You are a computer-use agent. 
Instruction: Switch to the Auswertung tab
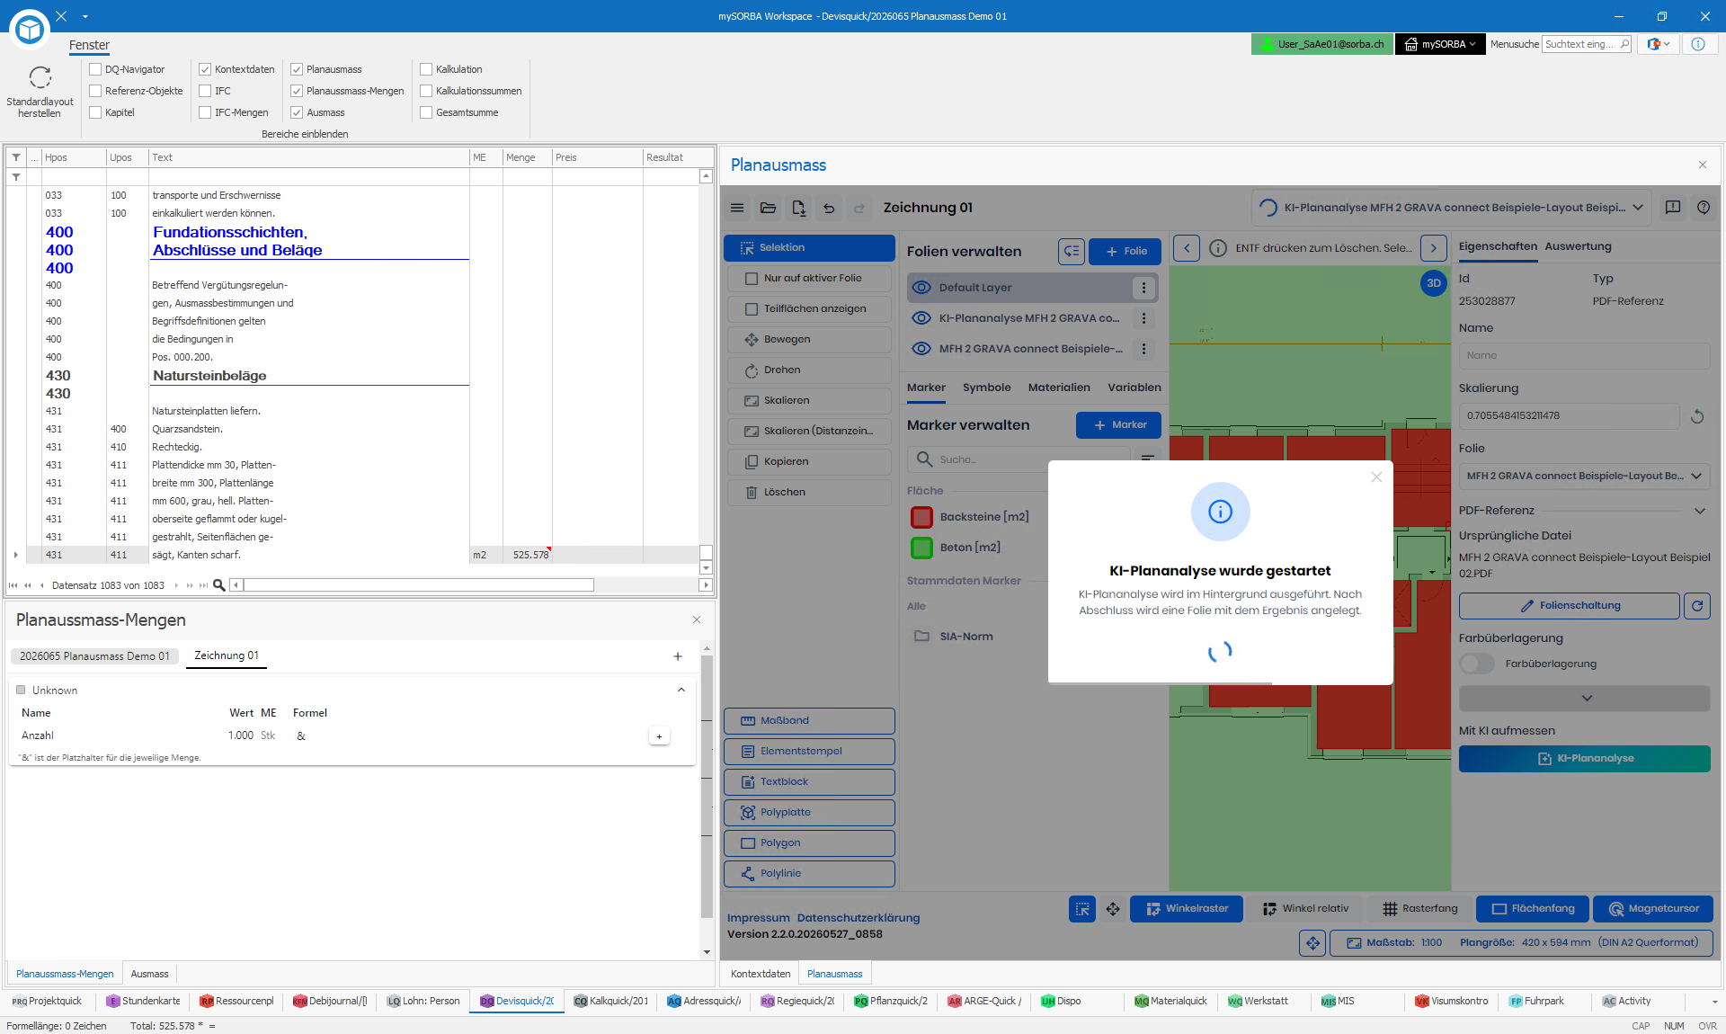(x=1578, y=246)
